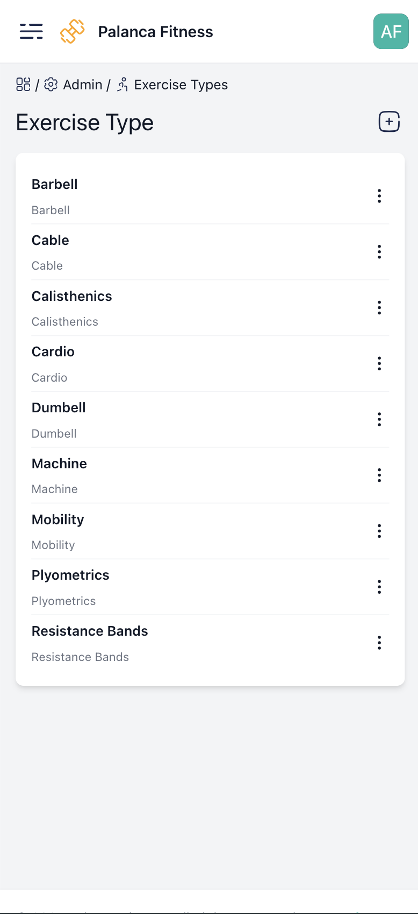418x914 pixels.
Task: Open the AF user avatar menu
Action: click(x=391, y=32)
